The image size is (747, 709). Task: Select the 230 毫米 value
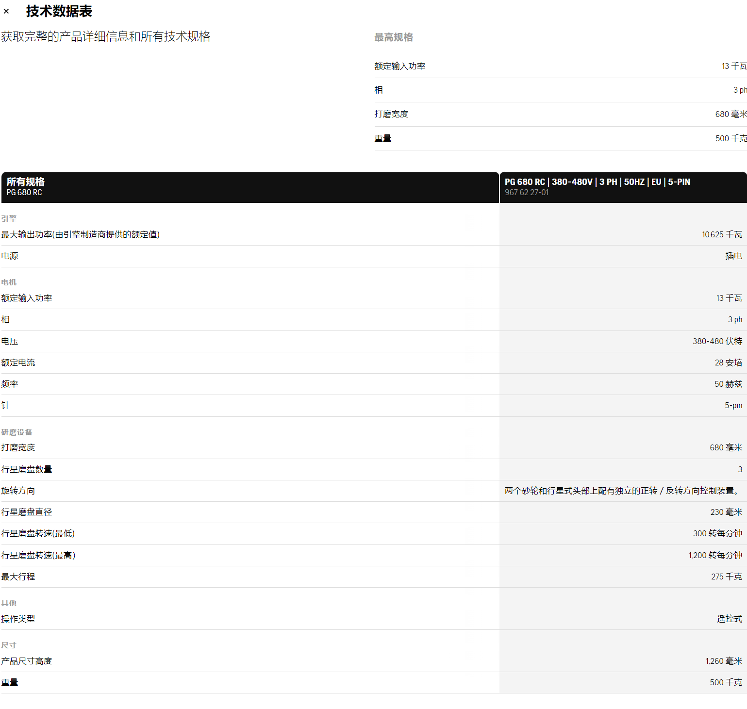pyautogui.click(x=726, y=512)
